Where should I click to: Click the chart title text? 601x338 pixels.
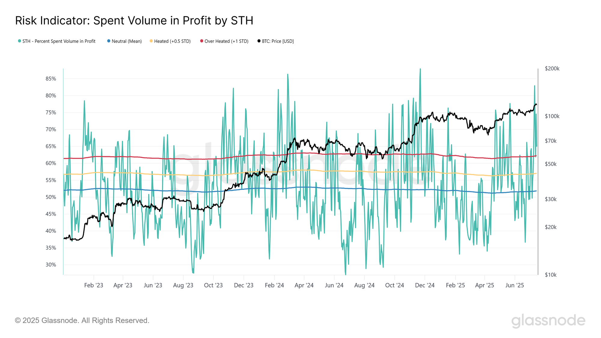(134, 20)
